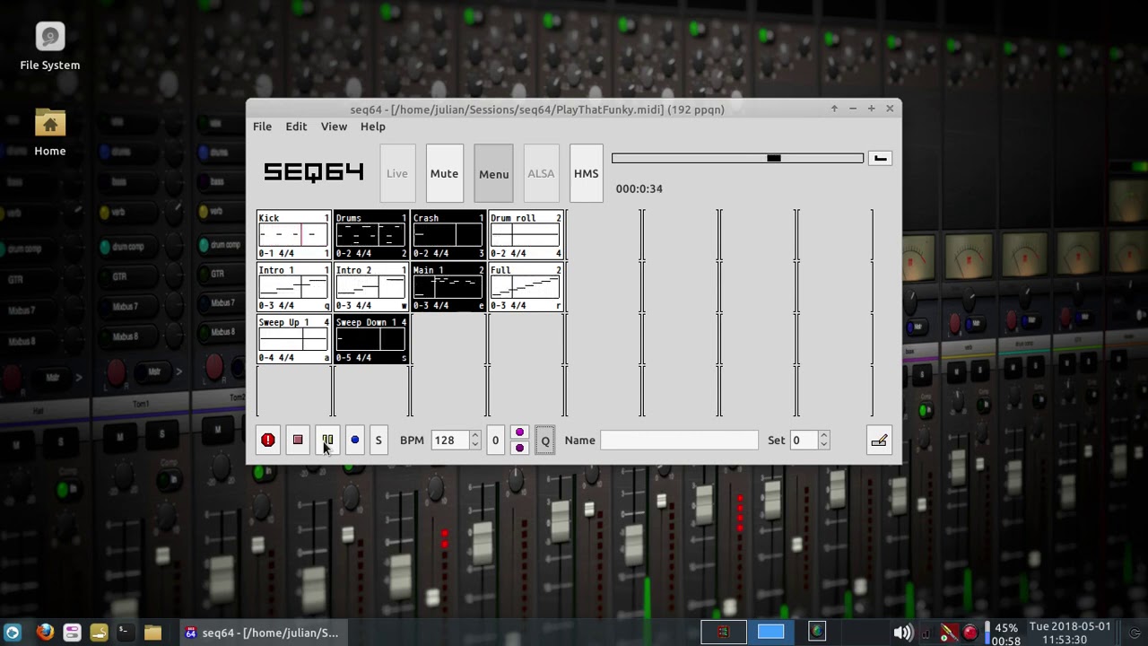
Task: Roll up the seq64 window with arrow
Action: click(834, 109)
